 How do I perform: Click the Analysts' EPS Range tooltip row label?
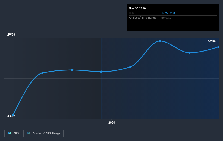click(x=143, y=18)
